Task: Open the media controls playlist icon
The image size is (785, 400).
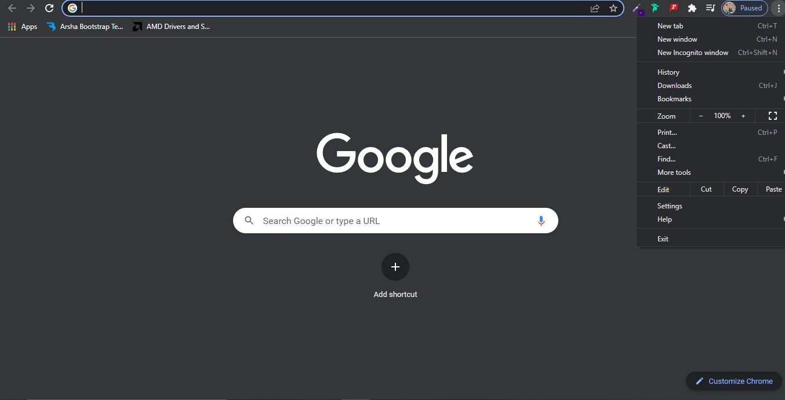Action: tap(710, 8)
